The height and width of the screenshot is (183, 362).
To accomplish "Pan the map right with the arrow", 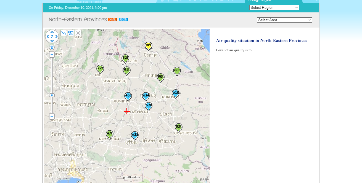I will (56, 36).
